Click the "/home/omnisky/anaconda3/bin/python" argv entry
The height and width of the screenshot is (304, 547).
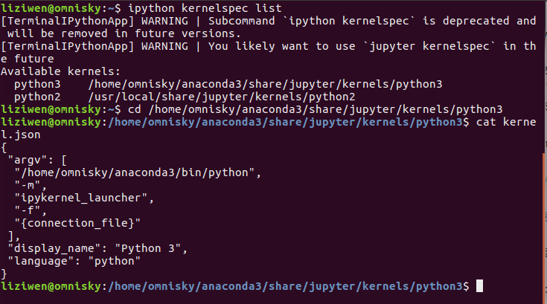[x=138, y=172]
